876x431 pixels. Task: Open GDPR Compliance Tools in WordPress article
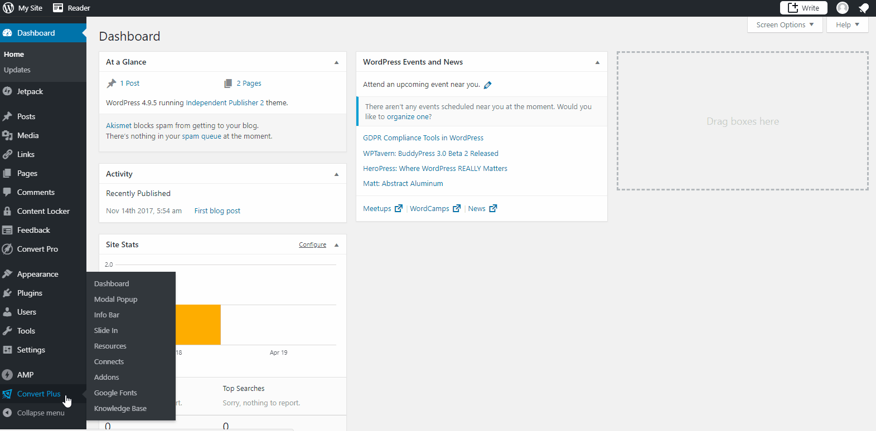(x=423, y=138)
